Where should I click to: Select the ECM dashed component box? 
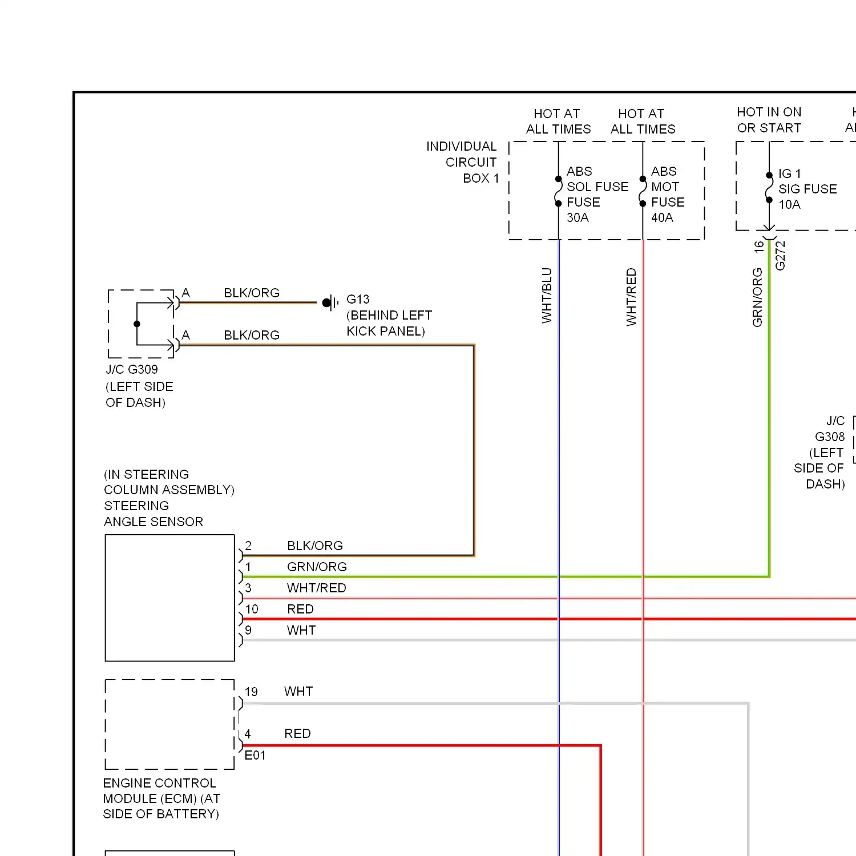[x=170, y=724]
